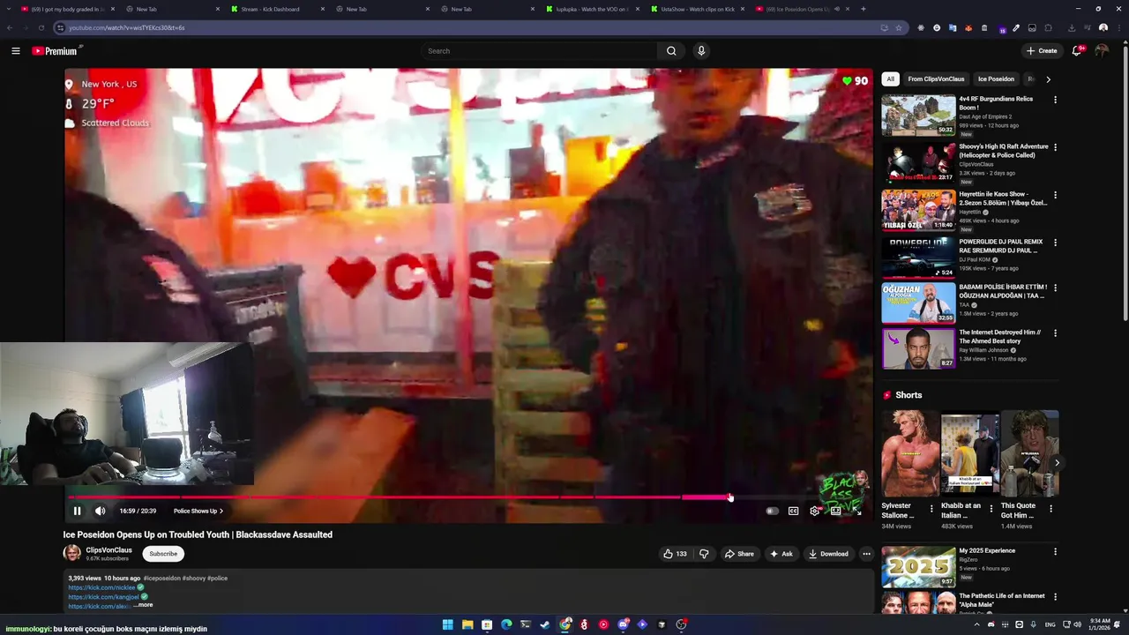Click the Download button
This screenshot has width=1129, height=635.
[x=828, y=554]
